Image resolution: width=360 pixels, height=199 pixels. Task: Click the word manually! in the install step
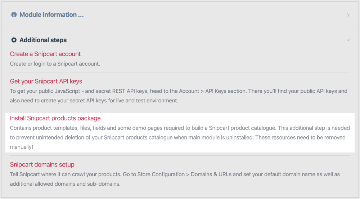[x=21, y=147]
